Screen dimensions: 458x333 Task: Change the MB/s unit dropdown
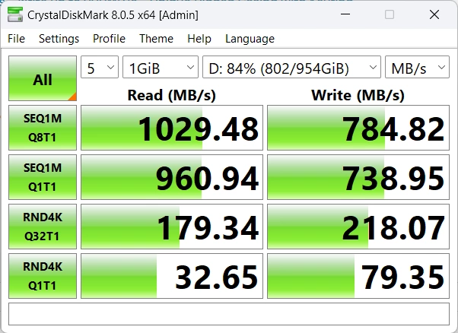tap(417, 68)
